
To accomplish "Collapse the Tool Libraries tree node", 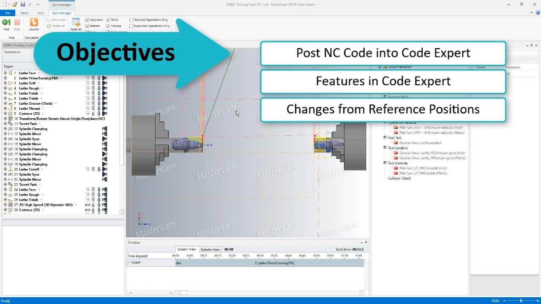I will pos(385,163).
